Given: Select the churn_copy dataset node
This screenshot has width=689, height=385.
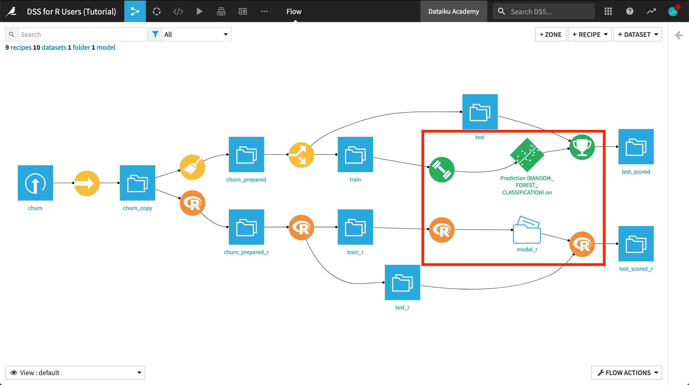Looking at the screenshot, I should coord(138,183).
